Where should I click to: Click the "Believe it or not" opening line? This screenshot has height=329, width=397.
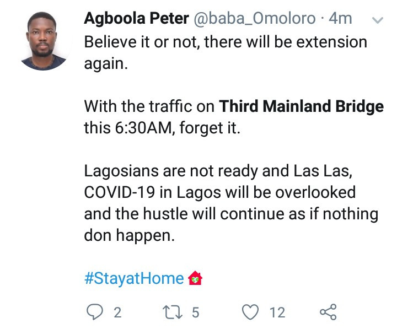tap(225, 42)
